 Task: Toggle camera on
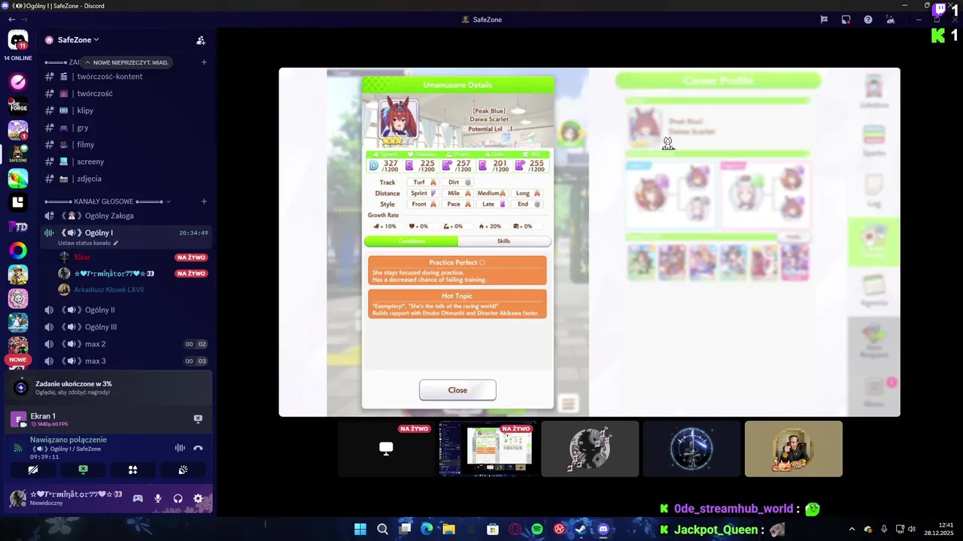(32, 470)
